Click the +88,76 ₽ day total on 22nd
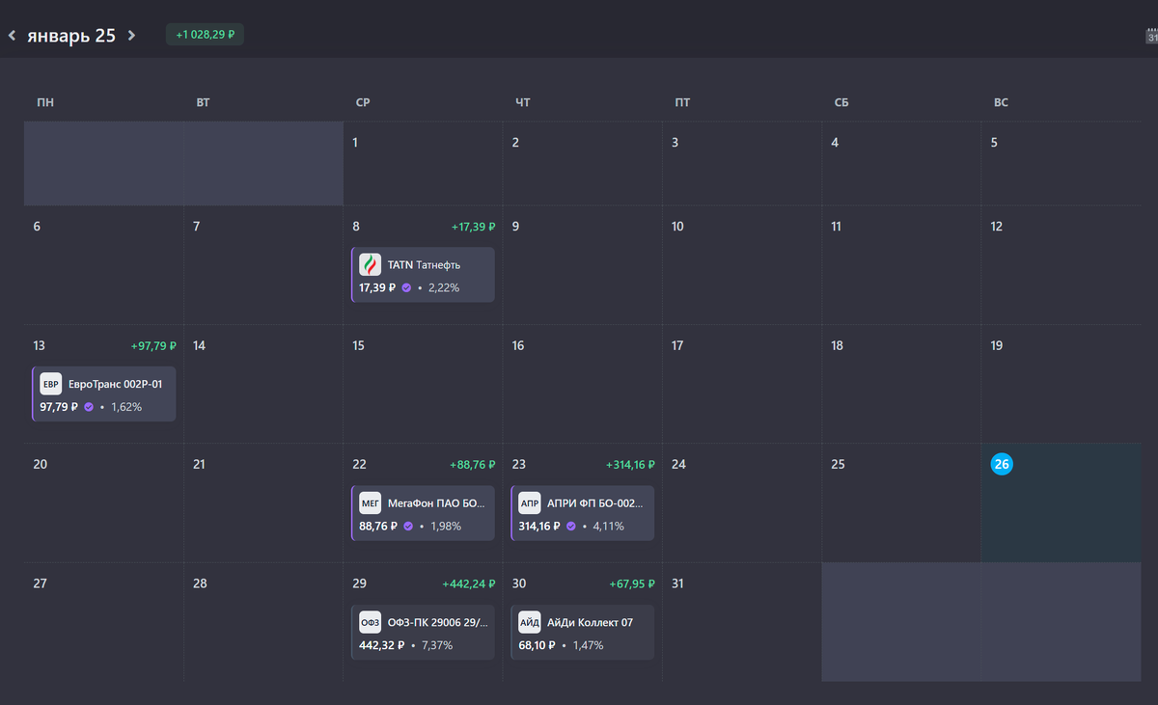The width and height of the screenshot is (1158, 705). (473, 464)
